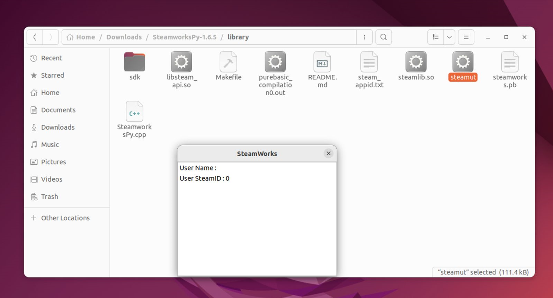The image size is (553, 298).
Task: Open Music in the sidebar
Action: click(67, 144)
